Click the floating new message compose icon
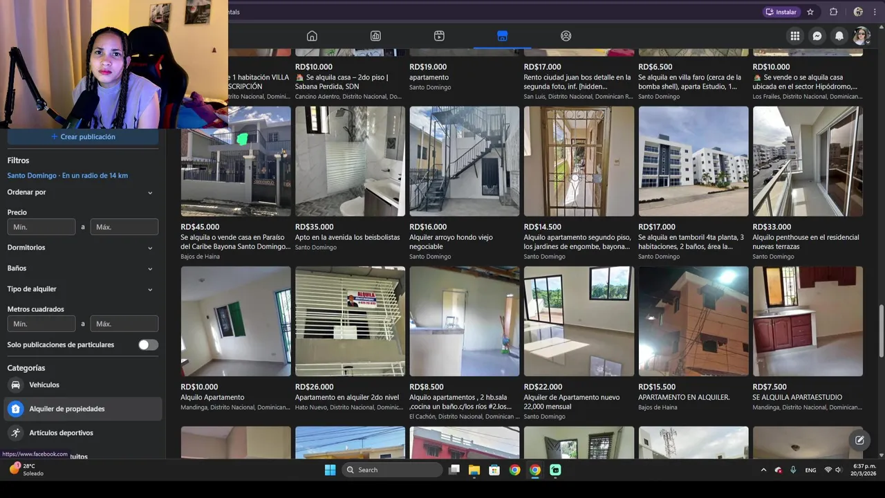 [x=859, y=440]
